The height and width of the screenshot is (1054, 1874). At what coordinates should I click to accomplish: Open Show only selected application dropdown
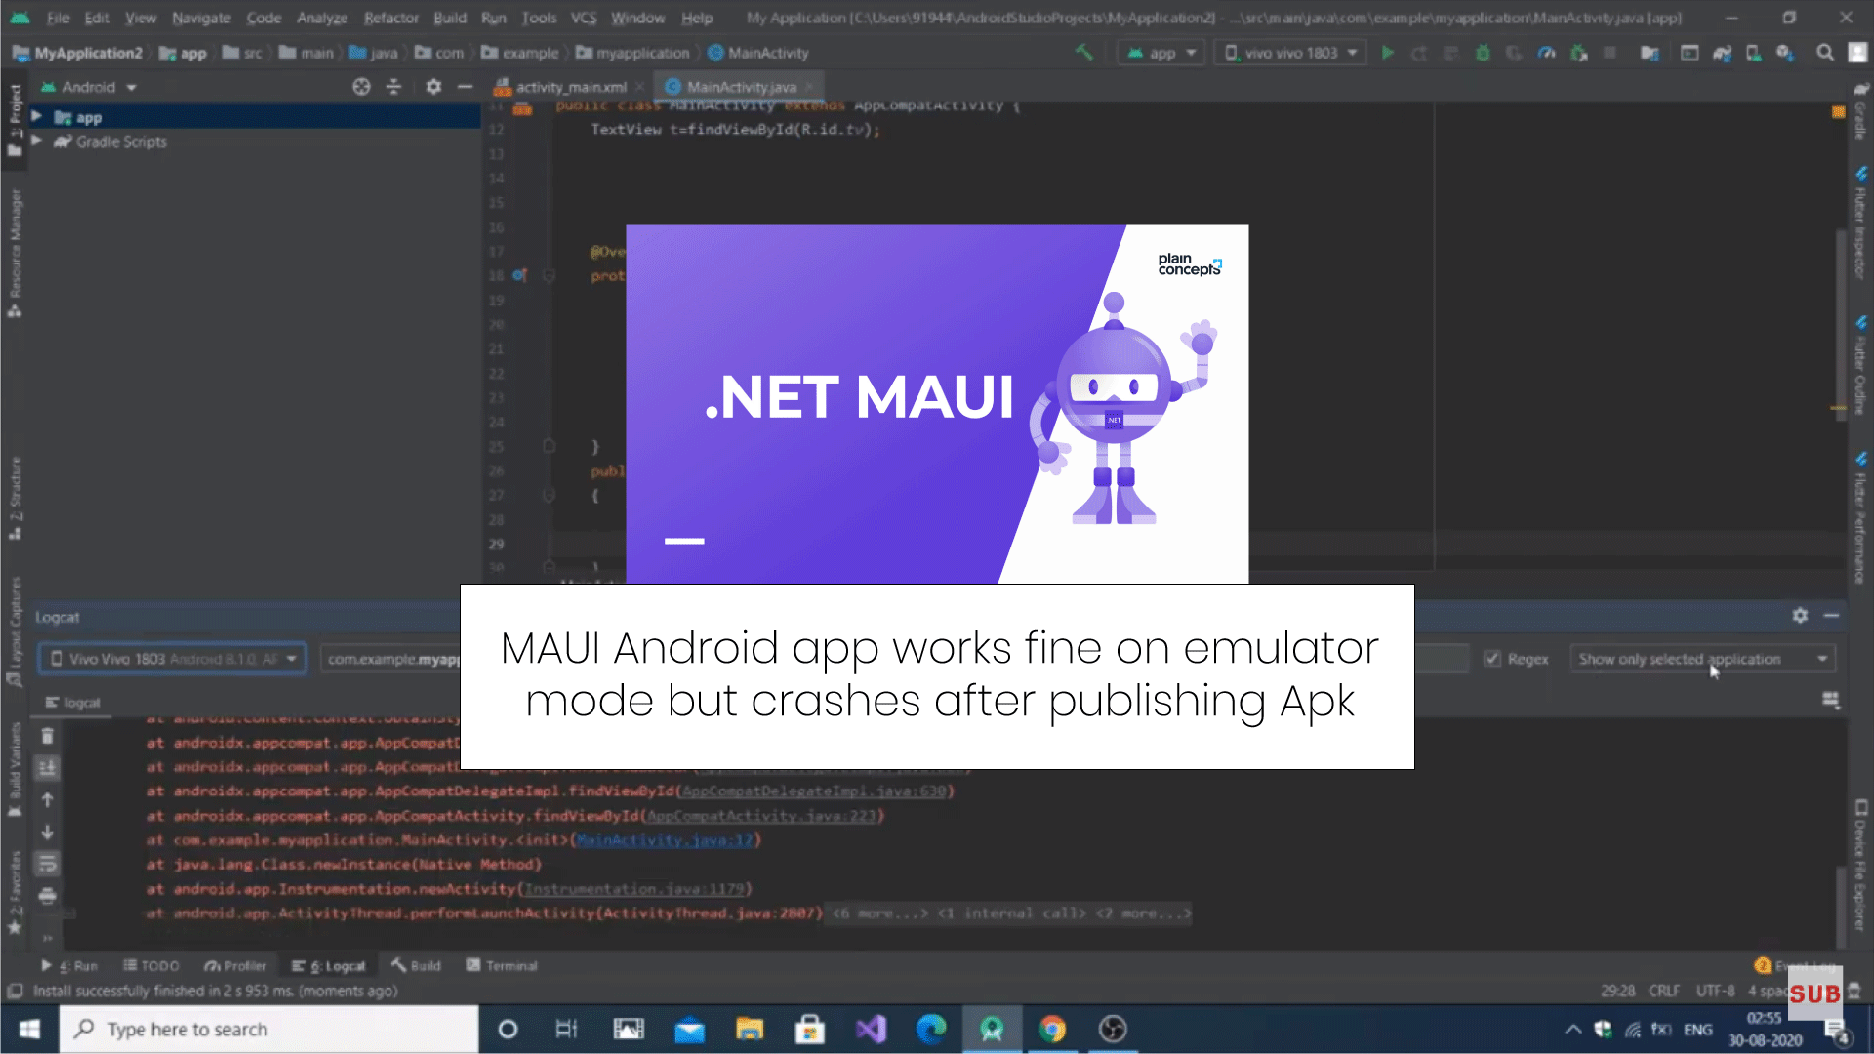tap(1702, 659)
